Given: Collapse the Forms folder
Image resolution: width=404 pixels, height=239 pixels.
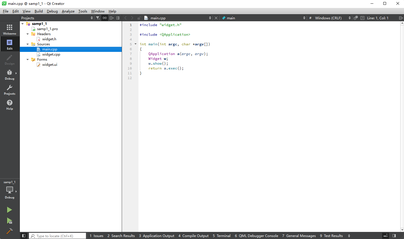Looking at the screenshot, I should pyautogui.click(x=28, y=60).
